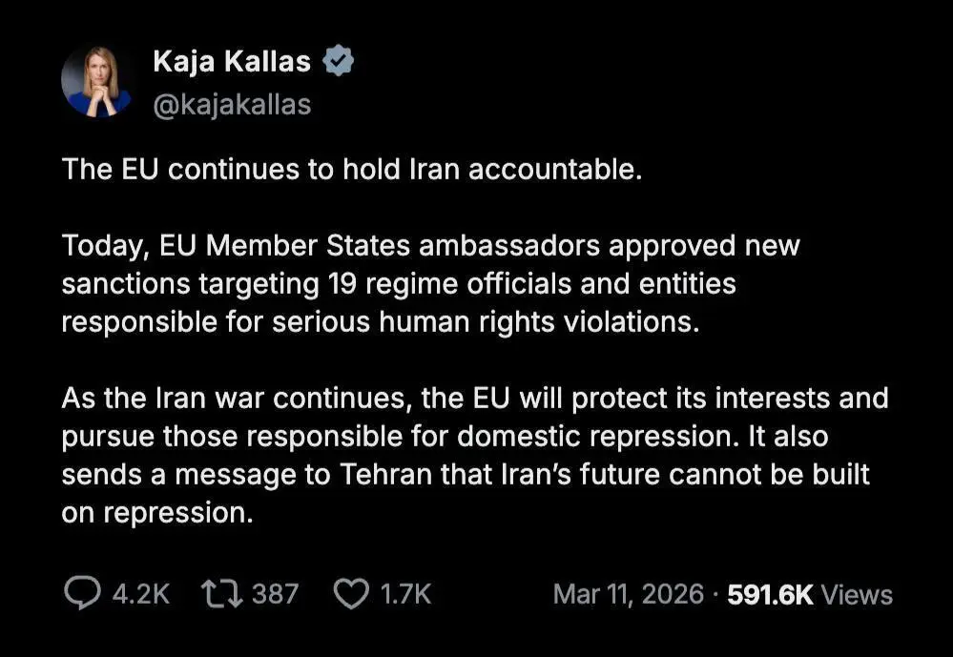Image resolution: width=953 pixels, height=657 pixels.
Task: Click the word "Today" in the post
Action: [99, 245]
